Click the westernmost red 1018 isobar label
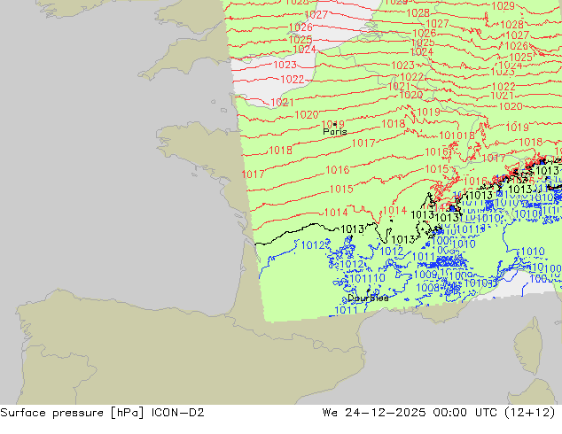The image size is (562, 434). tap(280, 150)
